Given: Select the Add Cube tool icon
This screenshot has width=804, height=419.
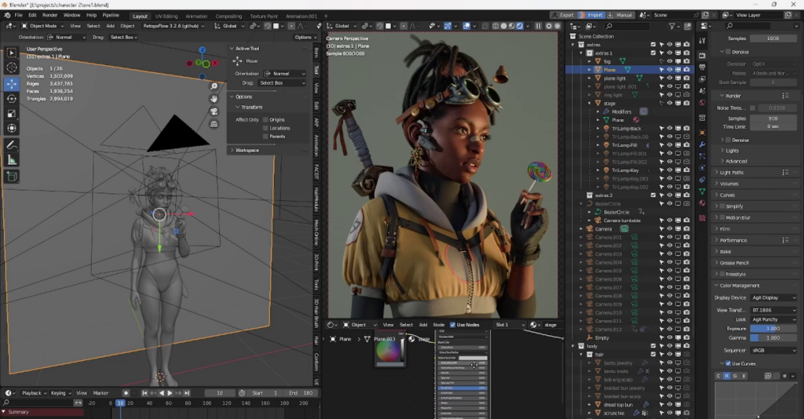Looking at the screenshot, I should pos(11,177).
